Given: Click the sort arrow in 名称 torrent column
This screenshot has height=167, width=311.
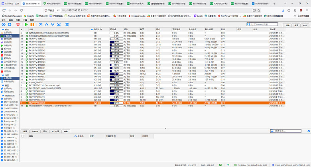Looking at the screenshot, I should click(x=92, y=29).
